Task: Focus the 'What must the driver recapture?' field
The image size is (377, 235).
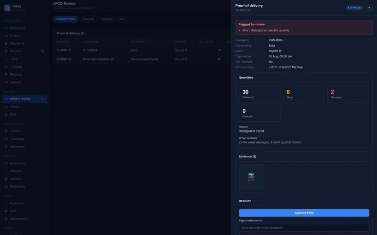Action: 304,228
